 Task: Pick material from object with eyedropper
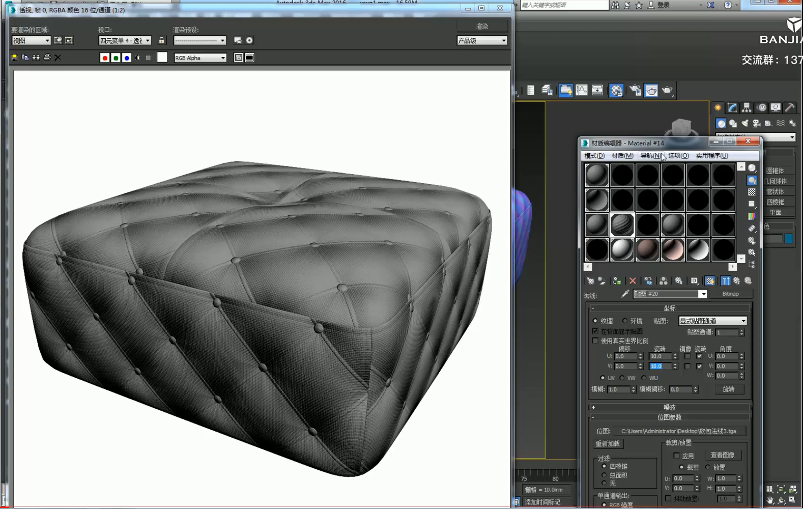(625, 294)
